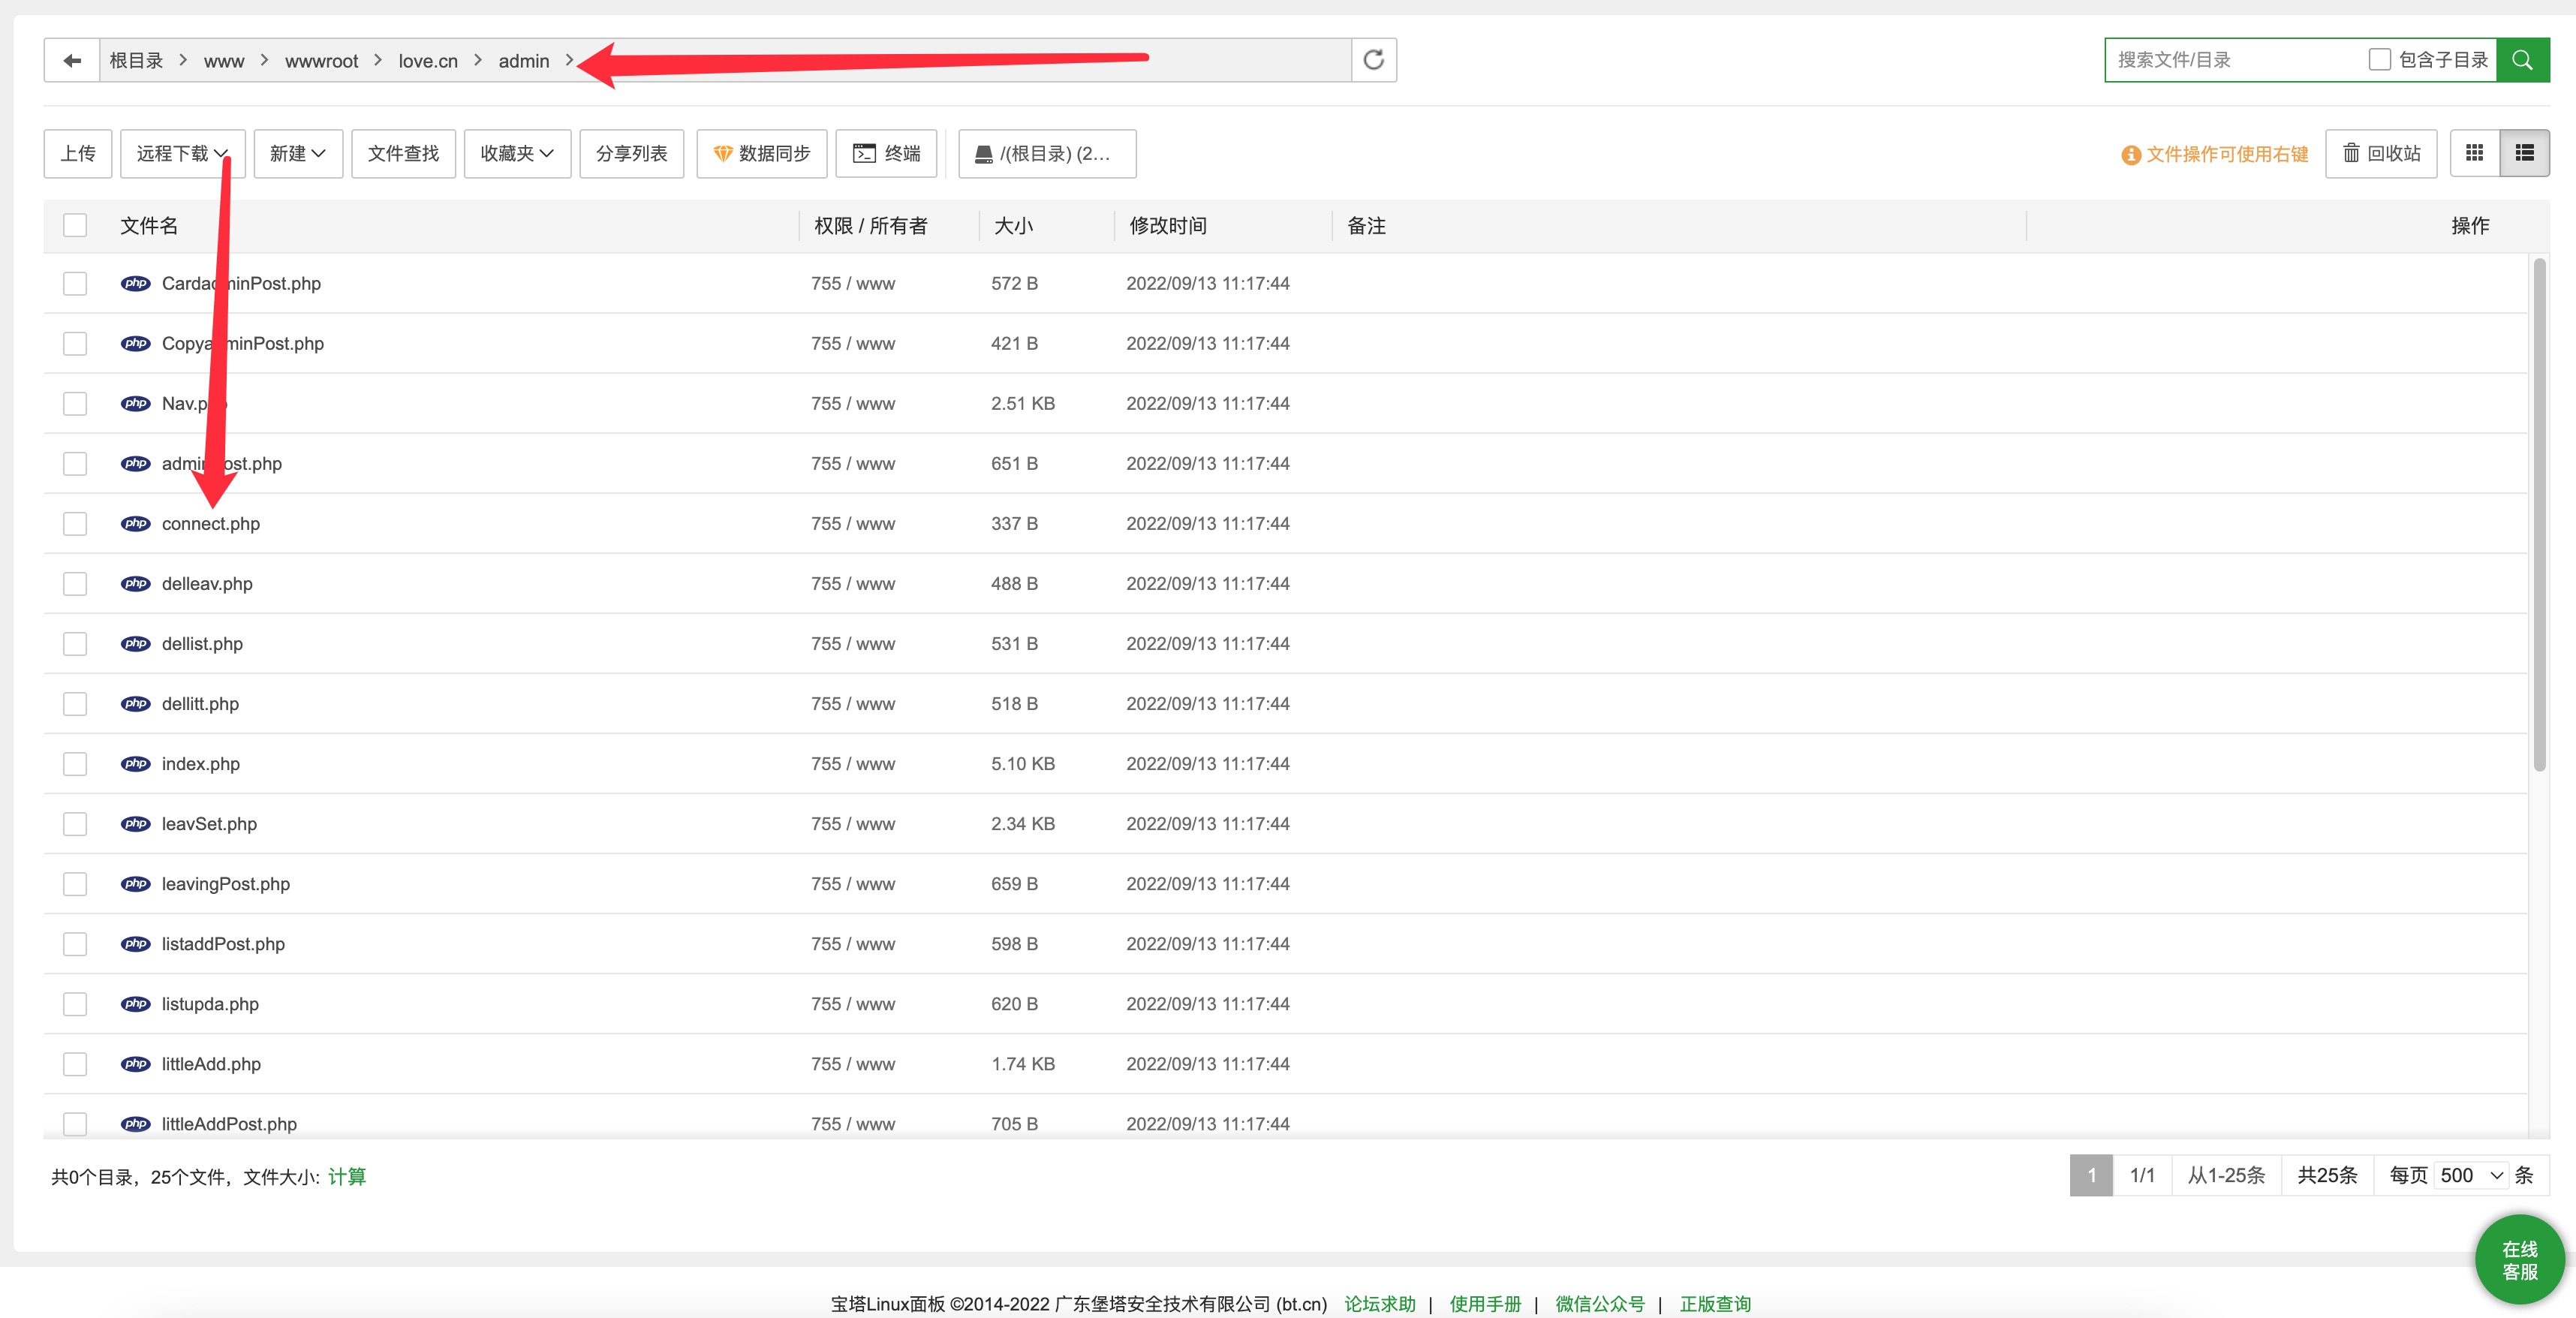Click wwwroot in the breadcrumb path

click(x=321, y=61)
